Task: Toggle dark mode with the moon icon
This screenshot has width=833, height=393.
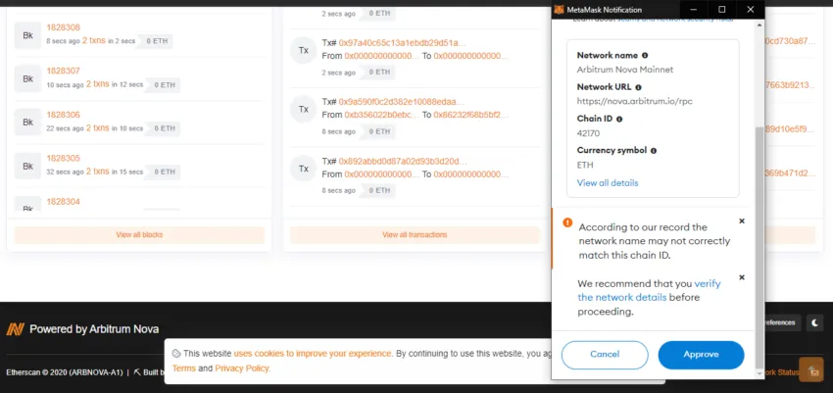Action: click(815, 322)
